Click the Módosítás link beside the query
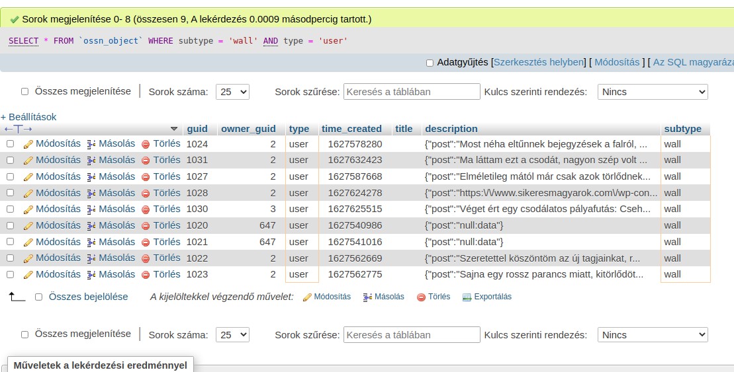 (617, 62)
